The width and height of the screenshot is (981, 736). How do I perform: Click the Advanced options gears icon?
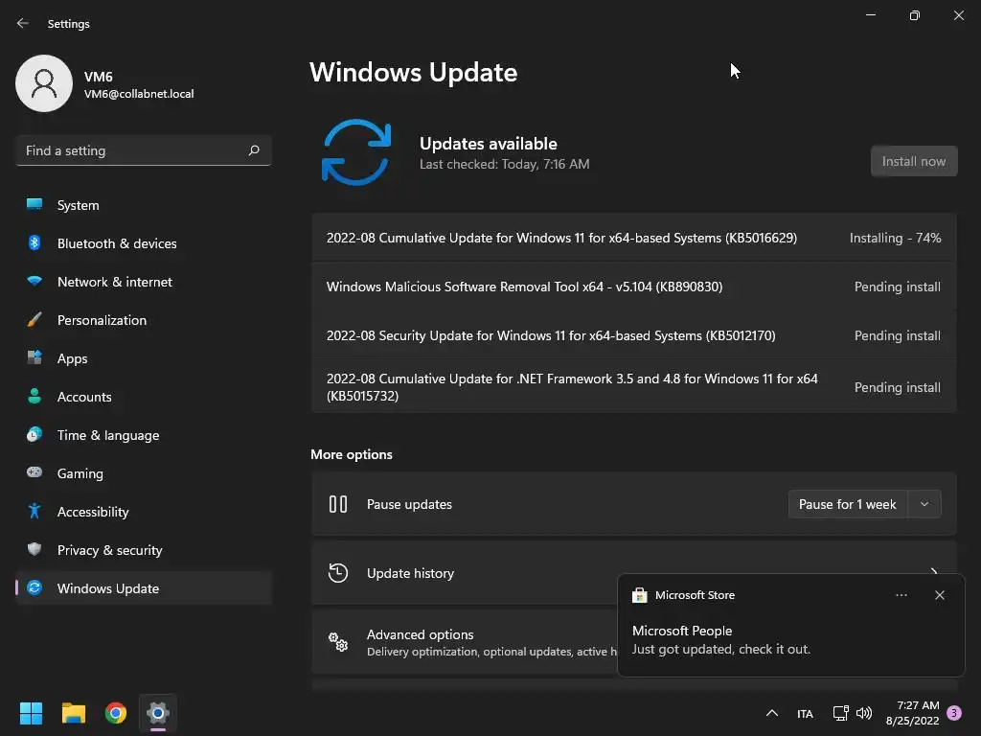click(338, 641)
